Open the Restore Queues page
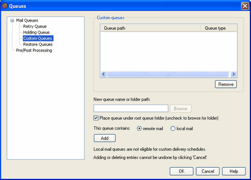This screenshot has height=180, width=251. tap(38, 44)
